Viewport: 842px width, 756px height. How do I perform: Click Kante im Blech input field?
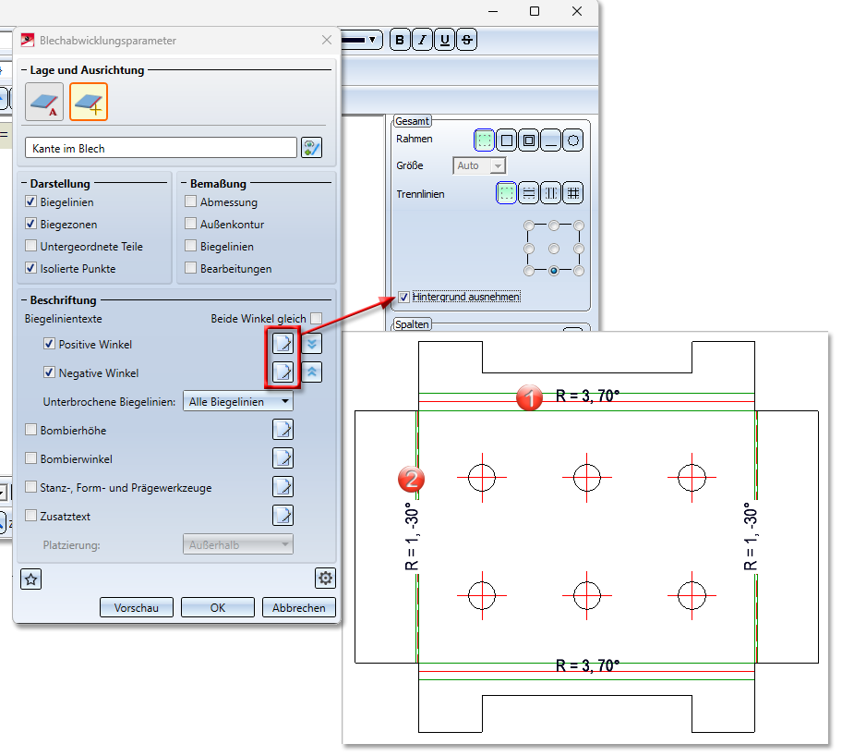coord(161,148)
